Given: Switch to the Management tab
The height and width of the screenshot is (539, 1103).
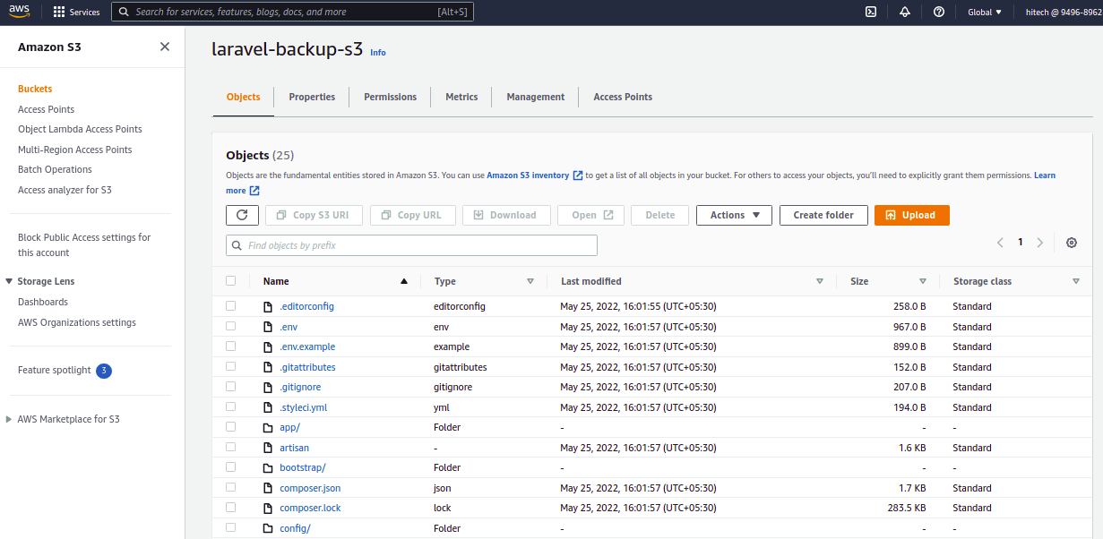Looking at the screenshot, I should tap(535, 97).
